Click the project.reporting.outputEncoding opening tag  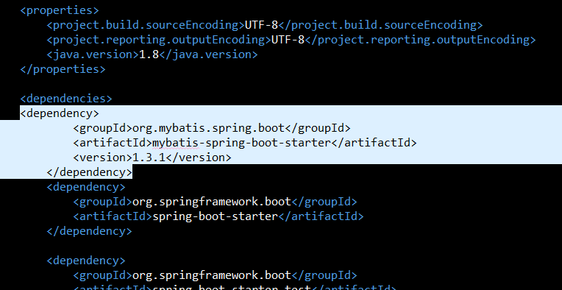(159, 40)
